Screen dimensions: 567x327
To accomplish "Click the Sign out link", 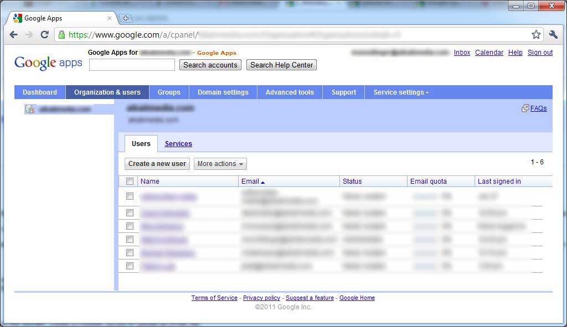I will click(540, 53).
